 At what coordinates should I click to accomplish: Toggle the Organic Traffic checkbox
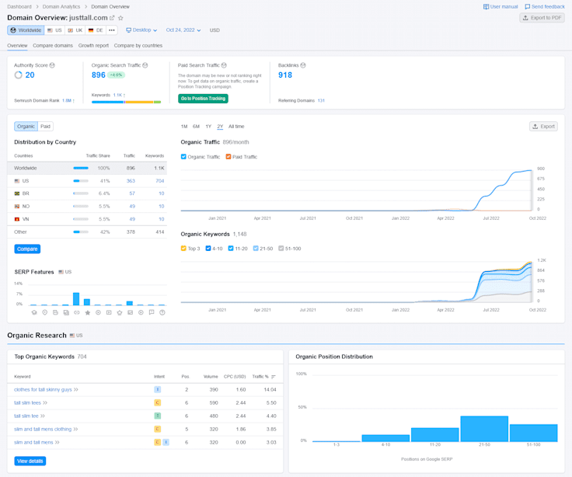(x=183, y=157)
